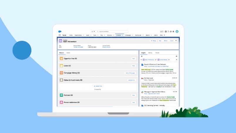Click the Person Addresses house icon
236x133 pixels.
(61, 102)
